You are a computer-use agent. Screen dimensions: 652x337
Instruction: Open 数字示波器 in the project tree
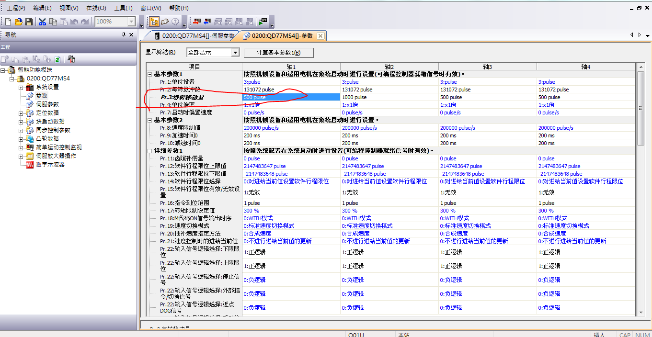(50, 165)
